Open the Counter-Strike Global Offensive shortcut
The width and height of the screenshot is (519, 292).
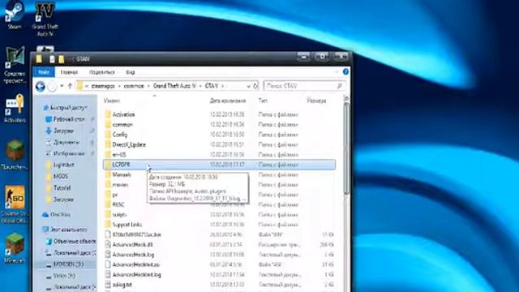tap(15, 204)
